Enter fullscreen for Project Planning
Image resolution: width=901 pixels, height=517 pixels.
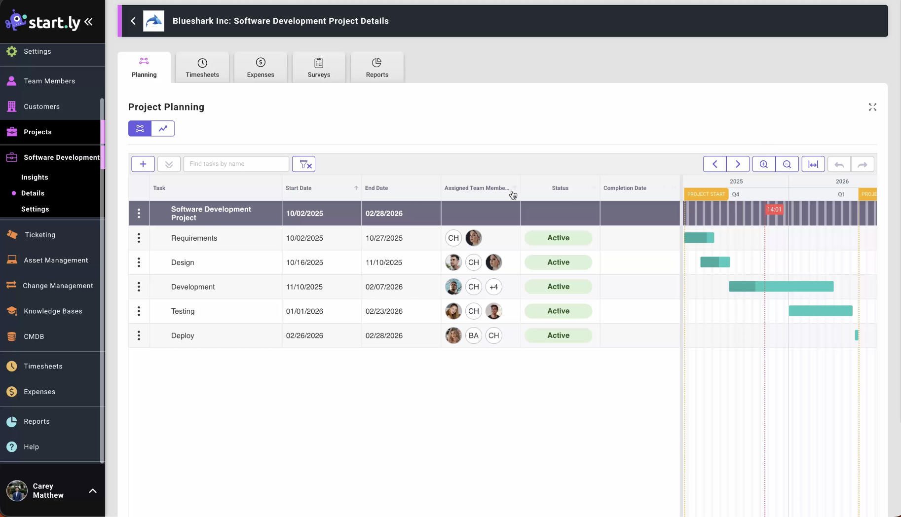click(x=872, y=107)
